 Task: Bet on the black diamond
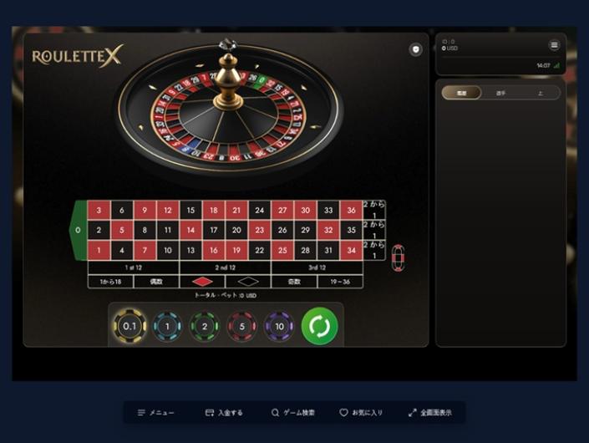[248, 282]
